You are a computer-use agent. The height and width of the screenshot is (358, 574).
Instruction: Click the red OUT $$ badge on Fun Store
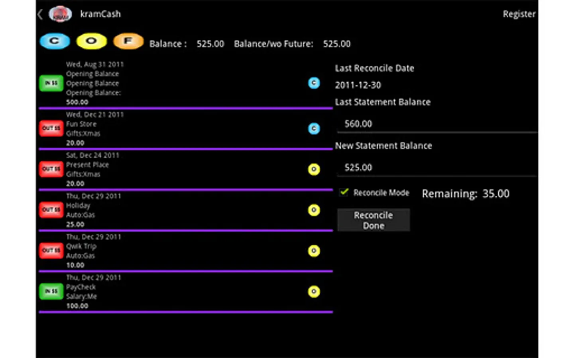(51, 128)
